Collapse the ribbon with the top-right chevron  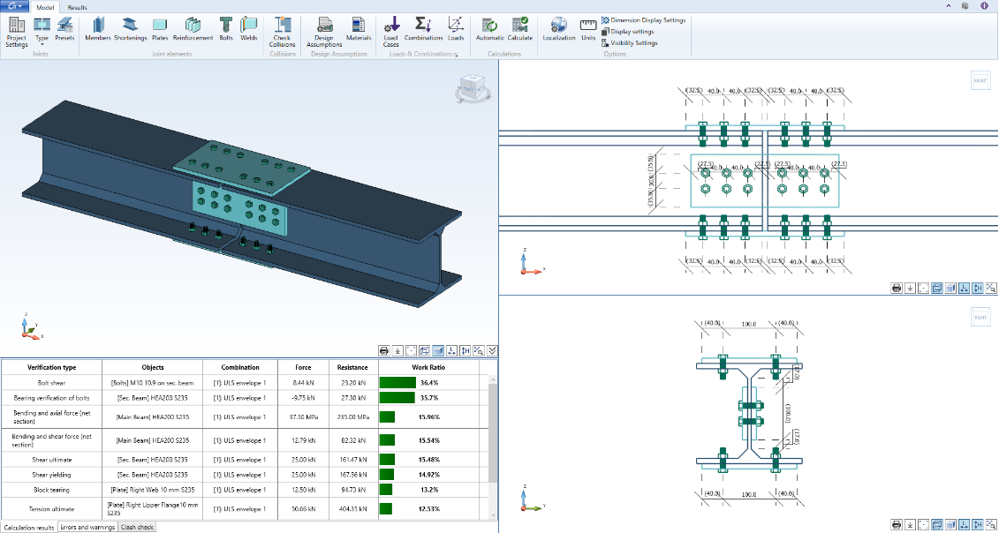(x=949, y=5)
